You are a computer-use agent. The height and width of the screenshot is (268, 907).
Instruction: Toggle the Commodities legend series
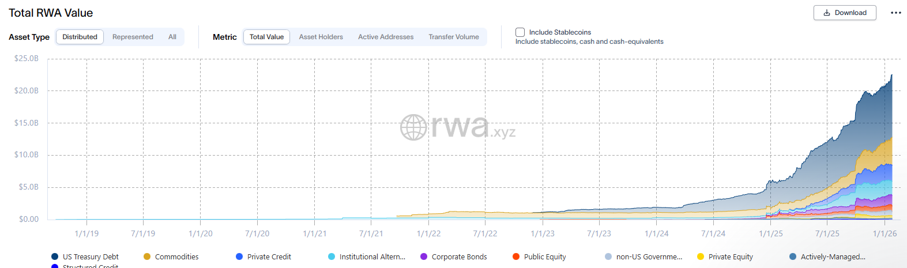(147, 256)
